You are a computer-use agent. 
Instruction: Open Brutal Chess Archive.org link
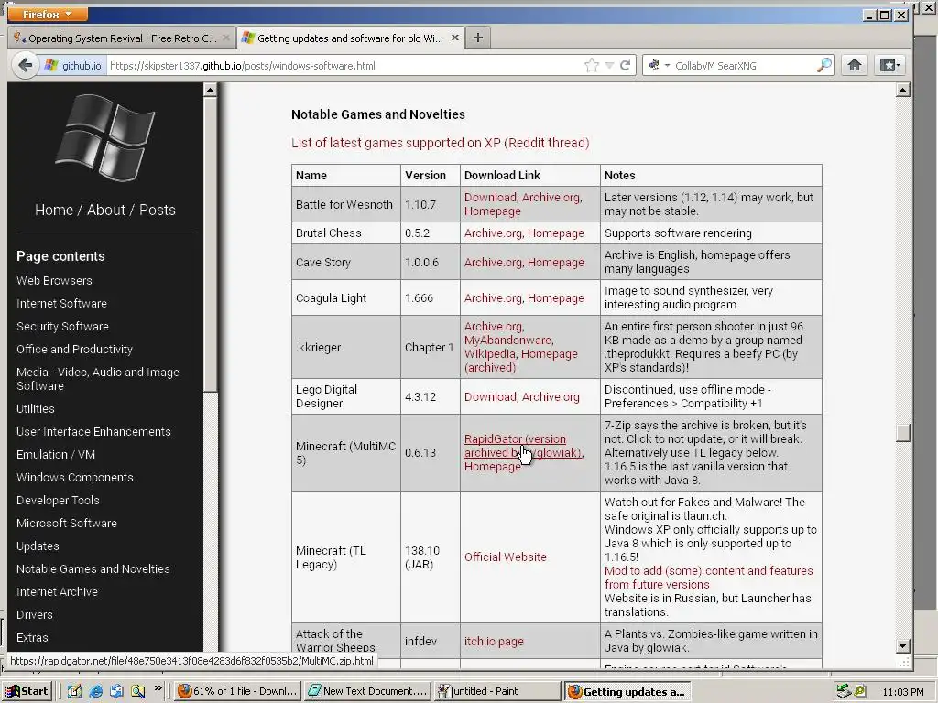click(493, 233)
